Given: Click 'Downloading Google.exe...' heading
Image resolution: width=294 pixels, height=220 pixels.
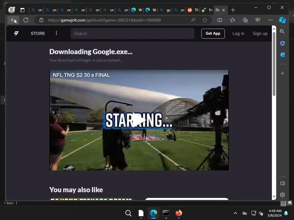Looking at the screenshot, I should [91, 52].
